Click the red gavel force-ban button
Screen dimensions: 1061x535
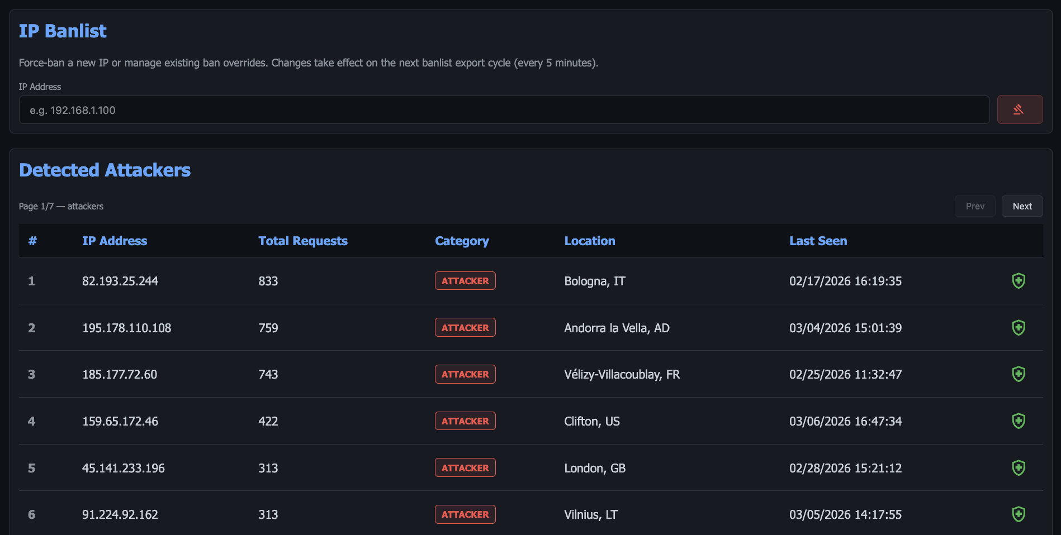pyautogui.click(x=1020, y=109)
